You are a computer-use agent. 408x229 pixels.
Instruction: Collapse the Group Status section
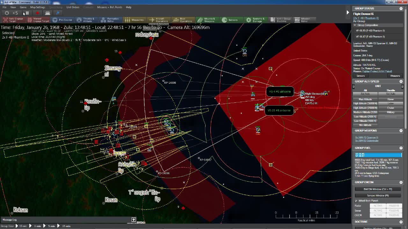click(x=401, y=9)
